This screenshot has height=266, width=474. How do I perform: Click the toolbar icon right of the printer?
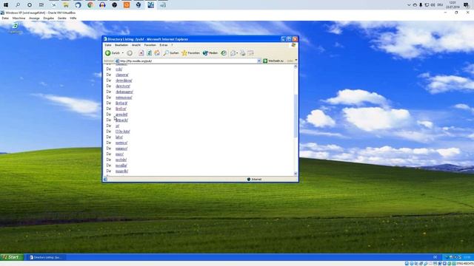point(250,53)
